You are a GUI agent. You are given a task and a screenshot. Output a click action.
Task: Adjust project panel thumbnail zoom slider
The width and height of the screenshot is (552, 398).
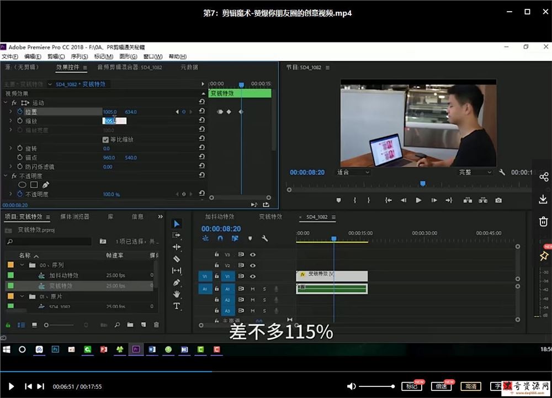[x=59, y=325]
